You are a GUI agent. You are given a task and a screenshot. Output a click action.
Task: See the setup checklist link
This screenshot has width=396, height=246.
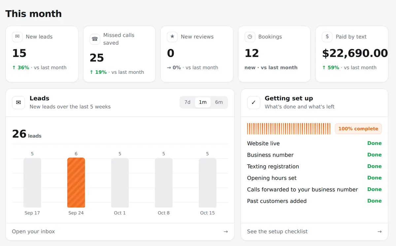314,231
